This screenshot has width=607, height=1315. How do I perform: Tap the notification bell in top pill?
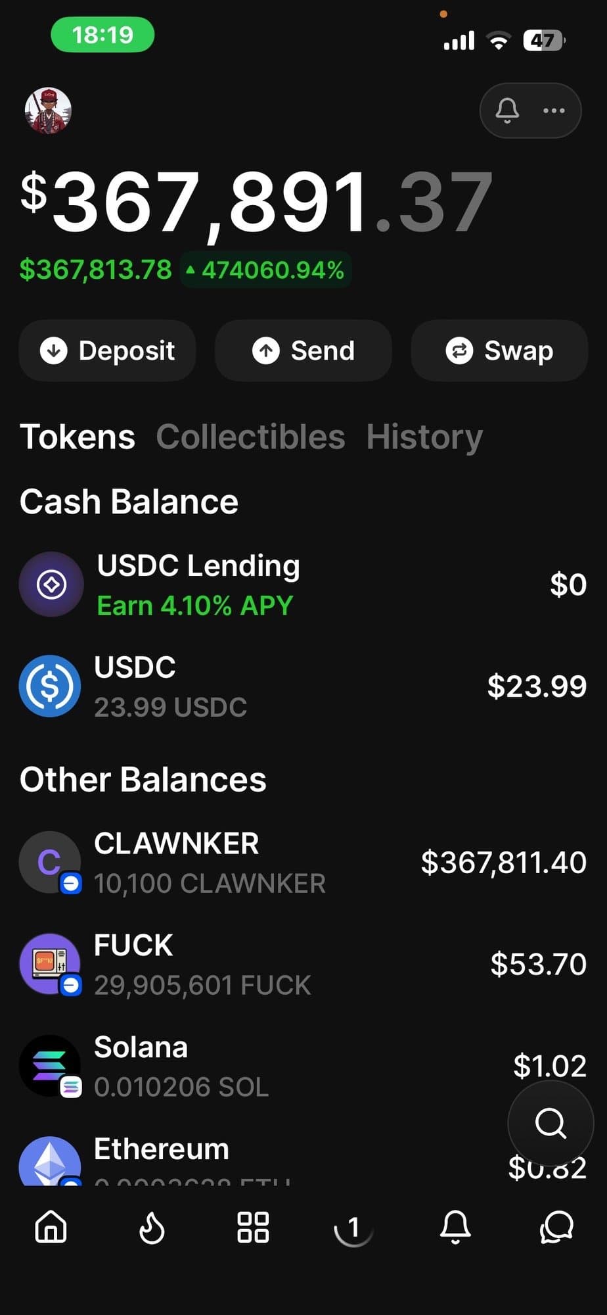pyautogui.click(x=507, y=110)
